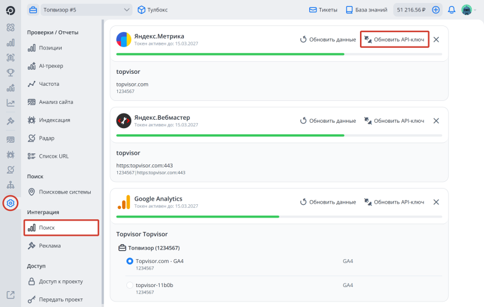Open the line graph icon in left rail
484x307 pixels.
click(10, 103)
